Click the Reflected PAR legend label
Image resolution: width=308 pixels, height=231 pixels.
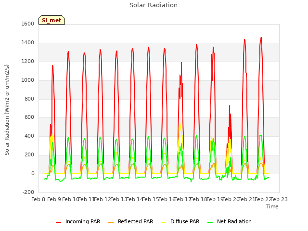click(135, 221)
